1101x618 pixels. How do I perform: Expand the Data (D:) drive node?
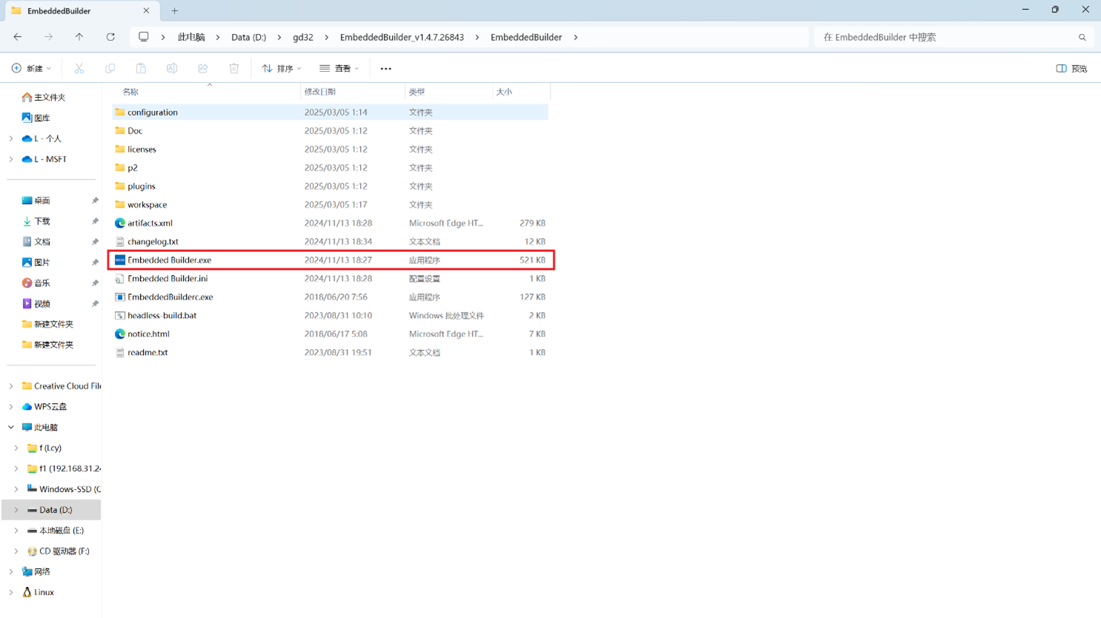point(16,510)
